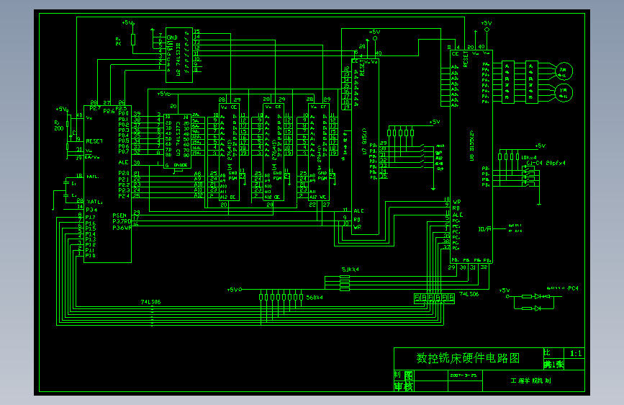
Task: Select the 1:1 scale cell
Action: [x=574, y=353]
